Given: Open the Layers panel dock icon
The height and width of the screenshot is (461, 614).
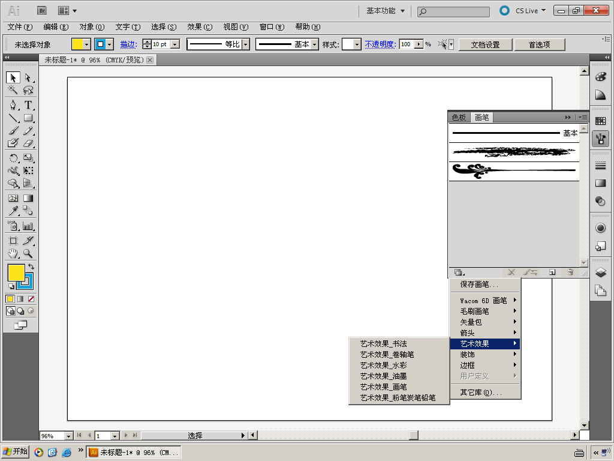Looking at the screenshot, I should coord(600,272).
